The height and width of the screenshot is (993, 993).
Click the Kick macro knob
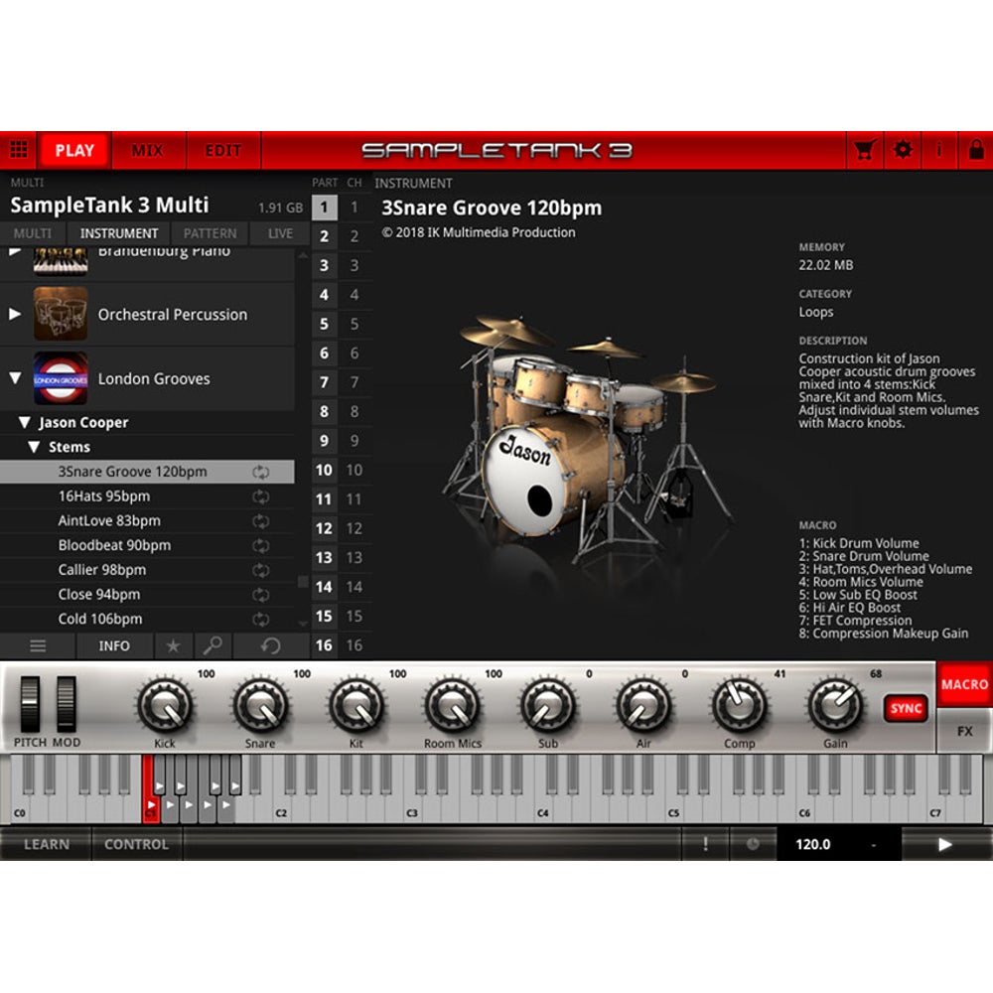(x=165, y=705)
